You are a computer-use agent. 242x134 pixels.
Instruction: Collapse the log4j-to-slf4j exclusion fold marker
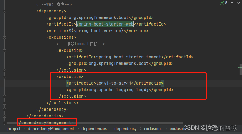pos(4,77)
